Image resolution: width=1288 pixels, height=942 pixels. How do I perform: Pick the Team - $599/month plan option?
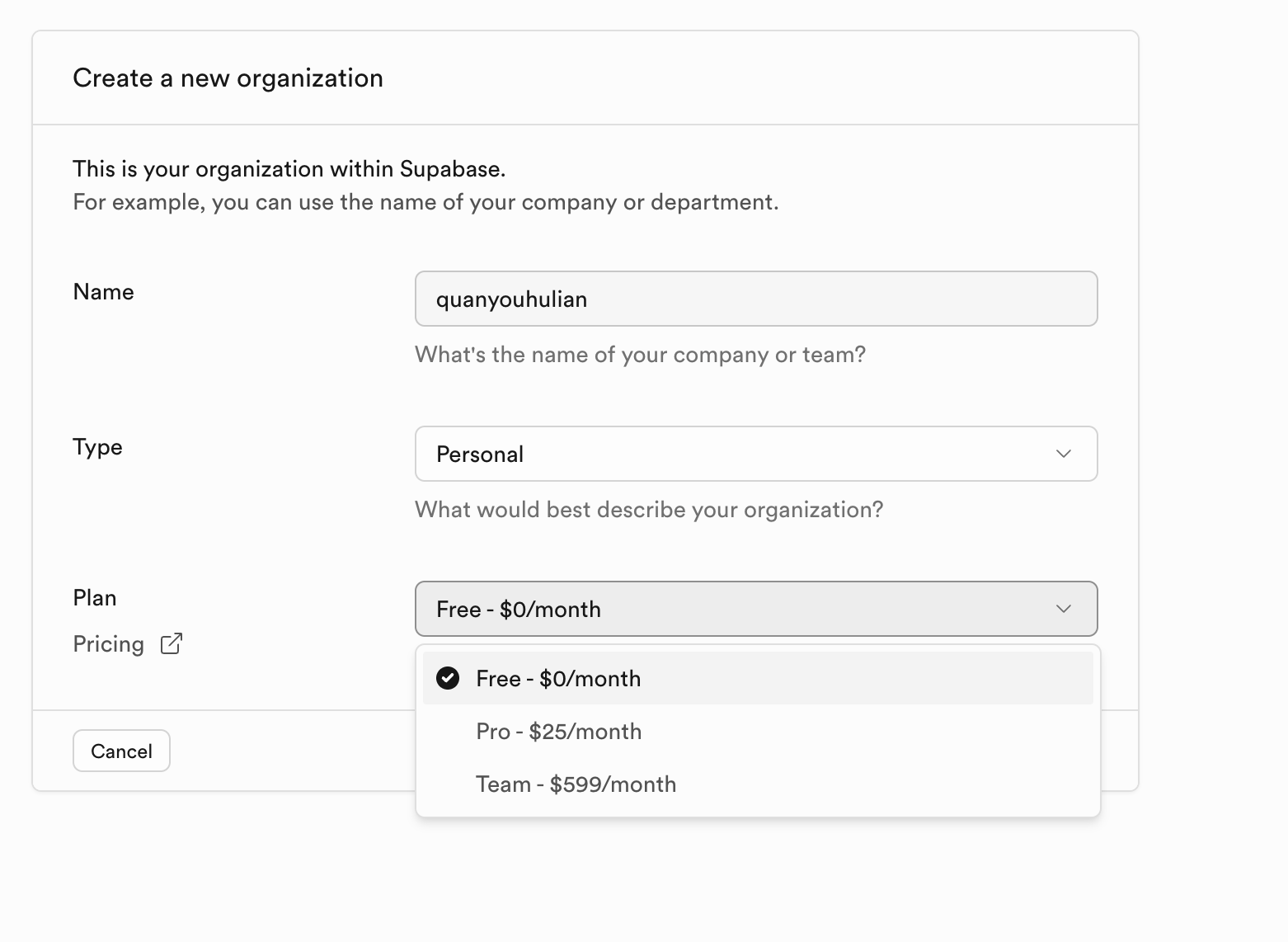point(576,784)
